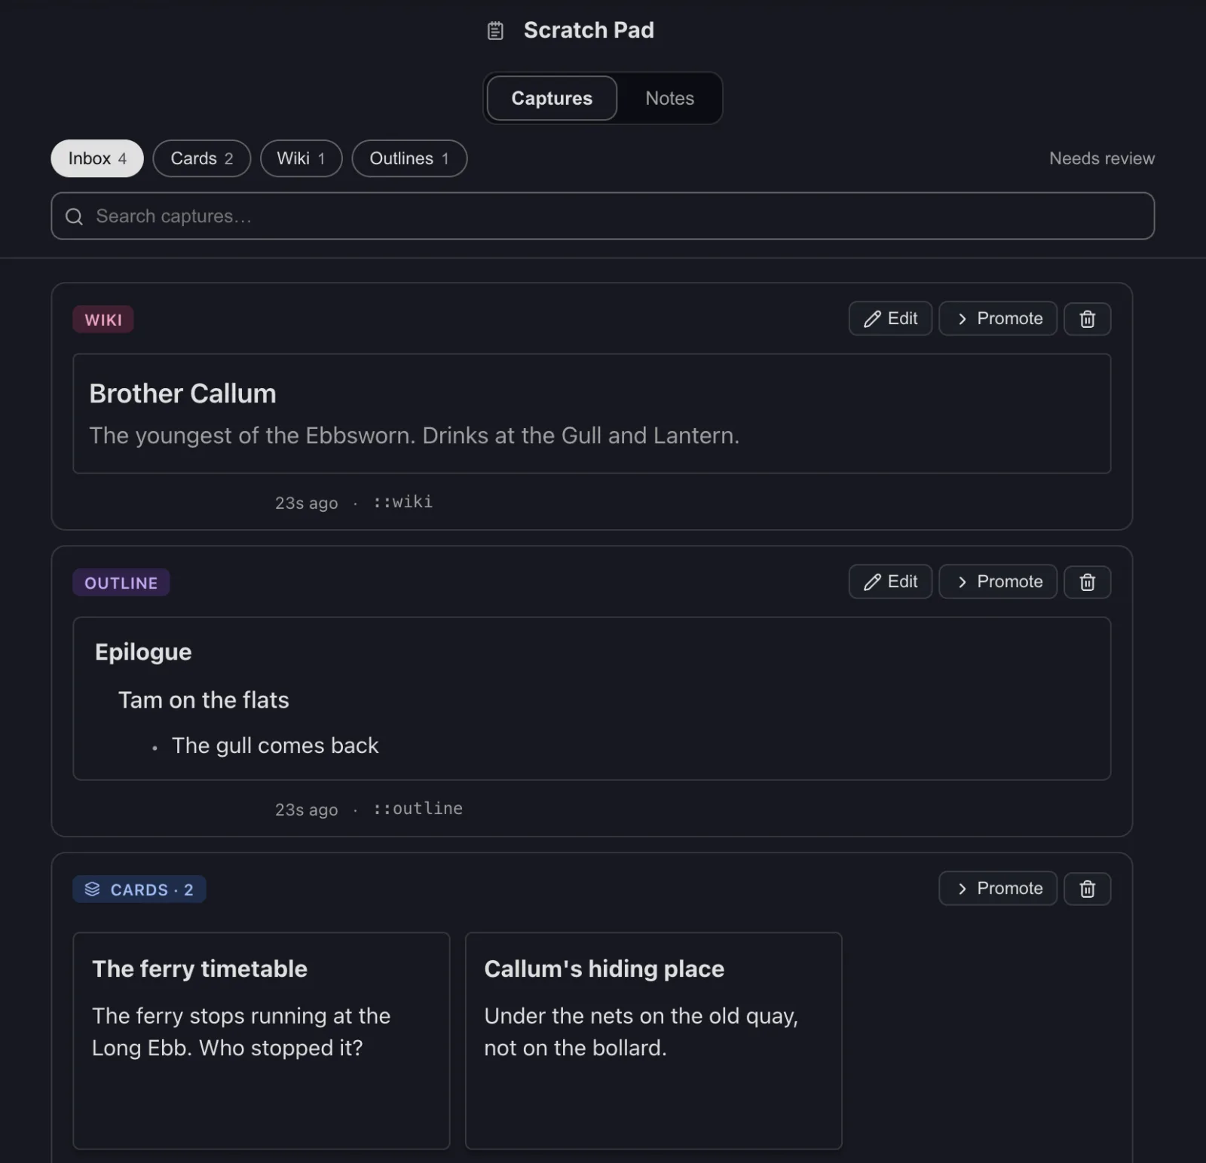Image resolution: width=1206 pixels, height=1163 pixels.
Task: Promote the Cards capture group
Action: point(998,889)
